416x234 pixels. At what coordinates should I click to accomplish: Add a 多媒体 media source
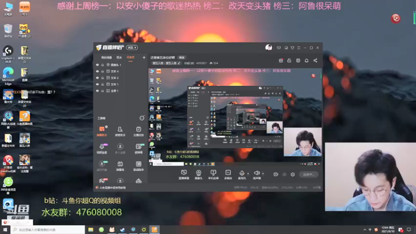pos(228,175)
